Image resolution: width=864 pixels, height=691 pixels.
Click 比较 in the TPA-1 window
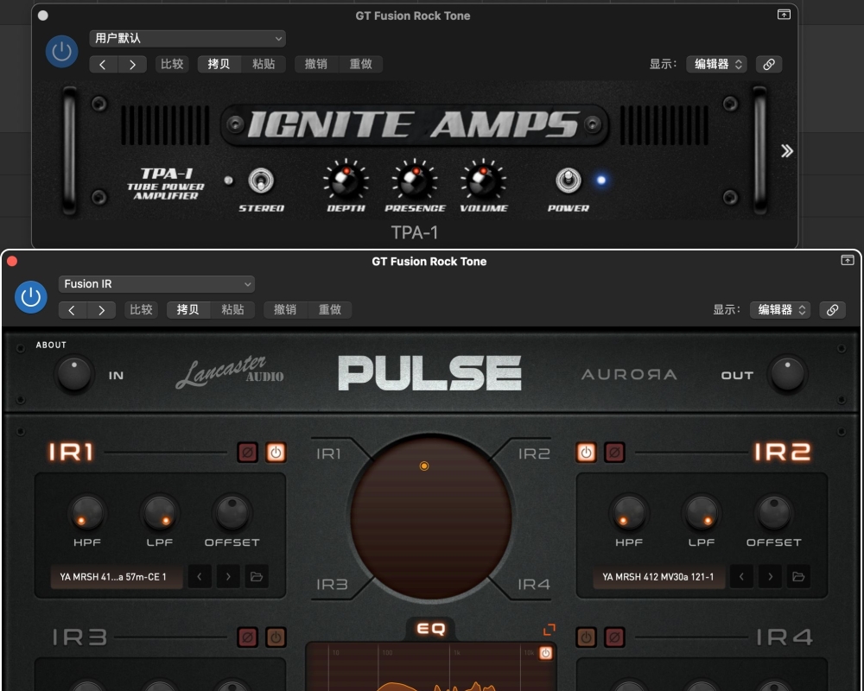(x=172, y=64)
